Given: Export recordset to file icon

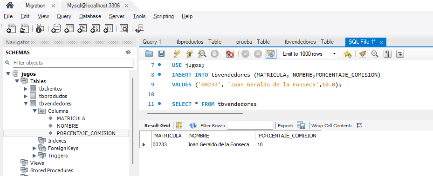Looking at the screenshot, I should pos(301,125).
